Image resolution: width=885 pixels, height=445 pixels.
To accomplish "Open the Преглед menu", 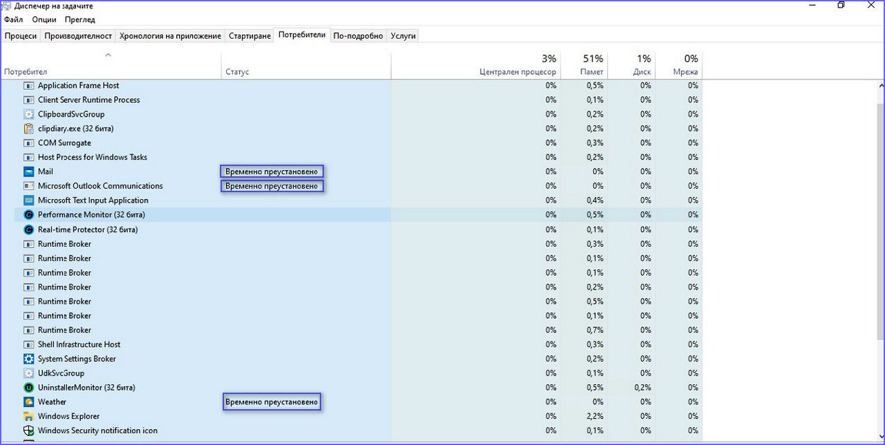I will point(80,20).
